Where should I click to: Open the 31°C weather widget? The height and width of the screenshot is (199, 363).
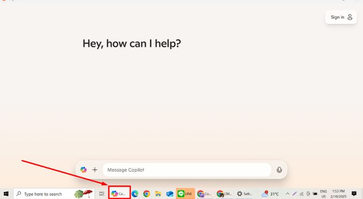(x=270, y=194)
